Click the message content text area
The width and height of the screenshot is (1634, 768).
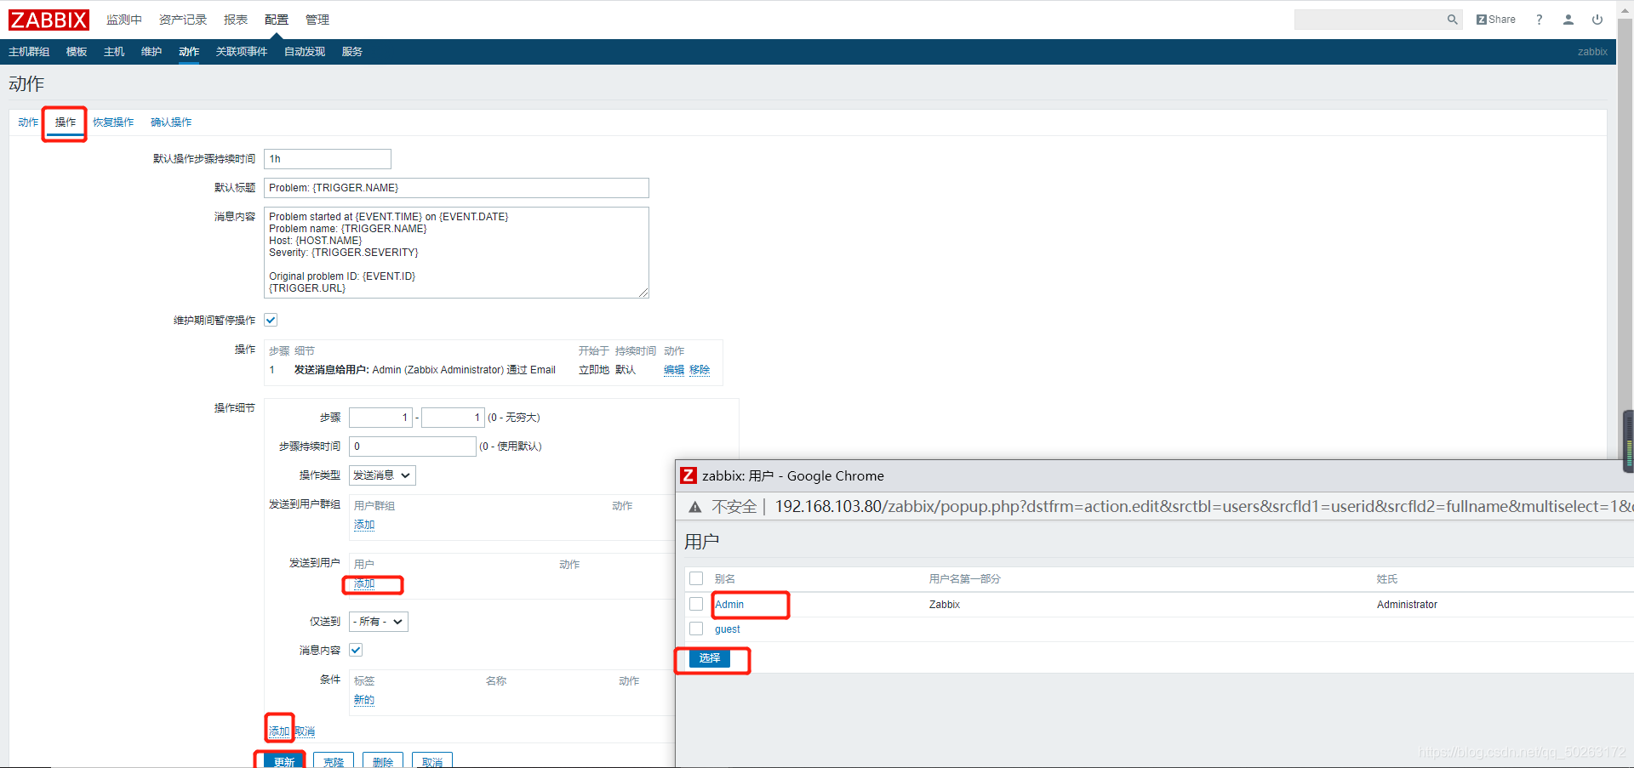[456, 253]
